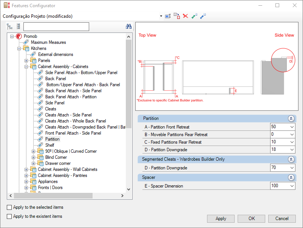
Task: Select Bottom/Upper Panel Attach - Back Panel
Action: point(83,85)
